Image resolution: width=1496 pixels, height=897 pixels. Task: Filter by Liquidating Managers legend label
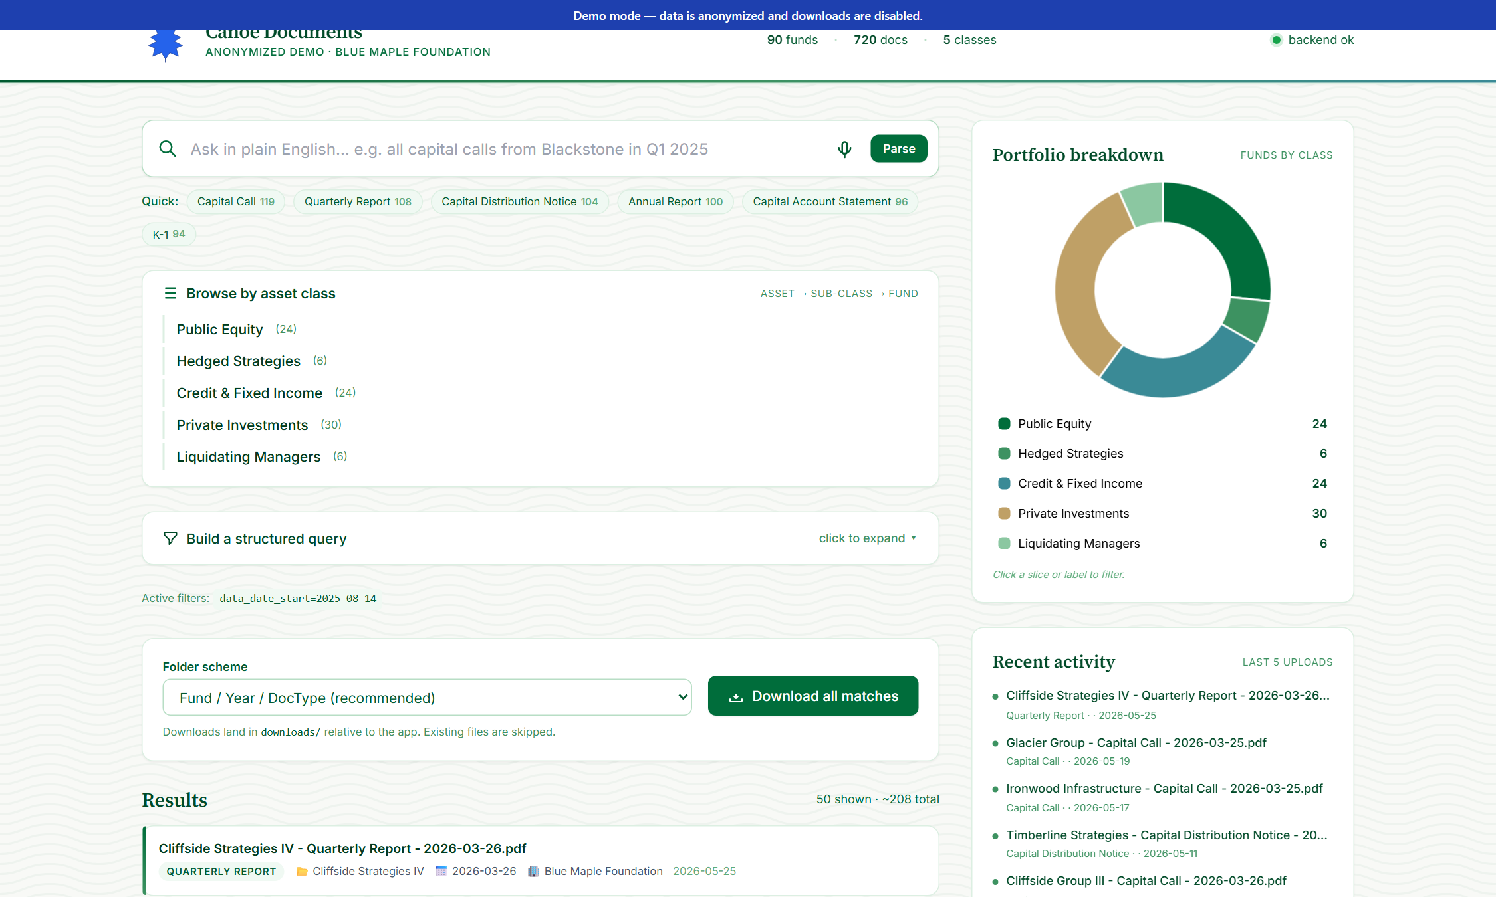click(1078, 544)
